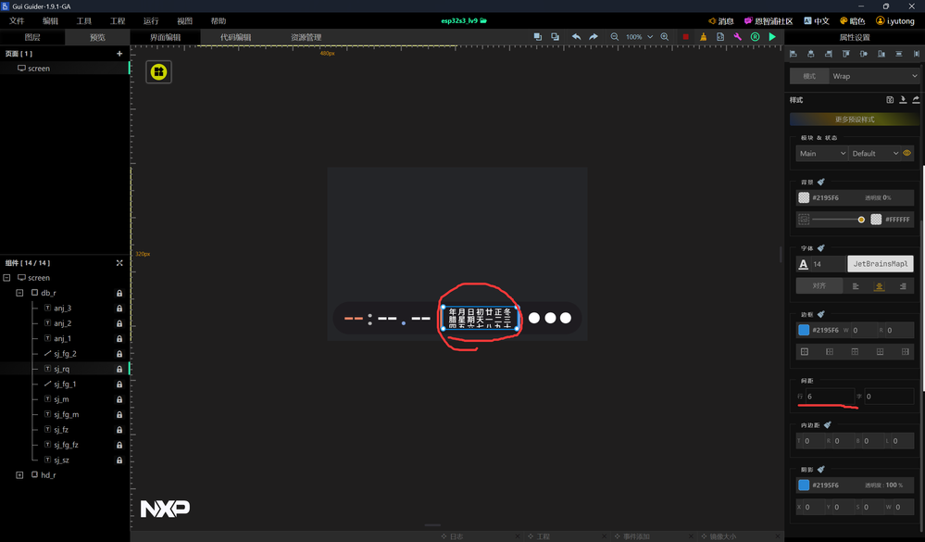Click the brush icon next to 背景

[x=821, y=182]
